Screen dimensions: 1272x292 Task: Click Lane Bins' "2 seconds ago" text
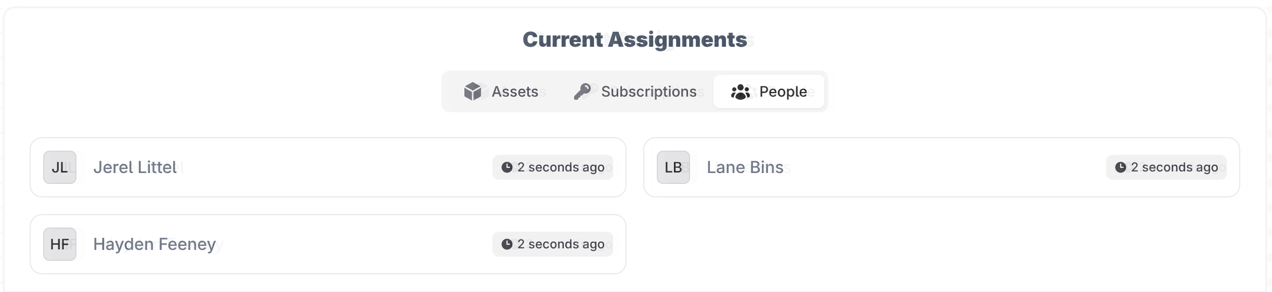(1174, 167)
